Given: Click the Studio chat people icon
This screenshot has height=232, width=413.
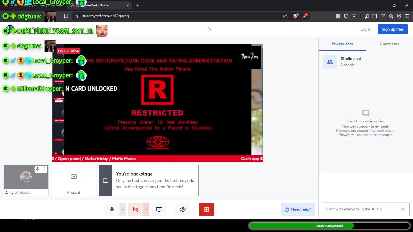Looking at the screenshot, I should click(330, 62).
